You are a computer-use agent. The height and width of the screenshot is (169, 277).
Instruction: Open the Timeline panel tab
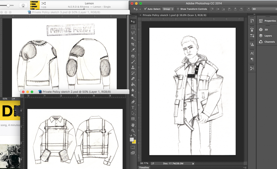tap(144, 167)
